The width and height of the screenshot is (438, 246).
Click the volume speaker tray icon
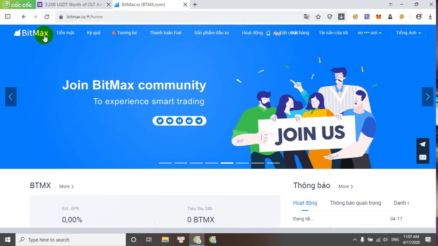[386, 240]
